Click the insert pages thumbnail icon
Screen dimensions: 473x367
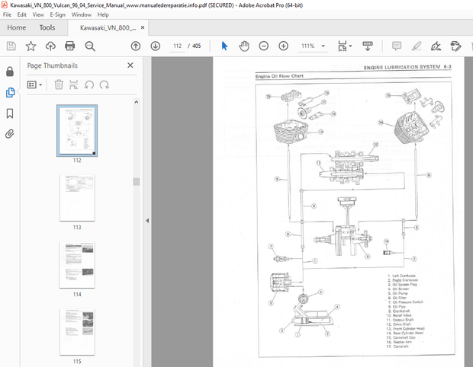coord(73,85)
